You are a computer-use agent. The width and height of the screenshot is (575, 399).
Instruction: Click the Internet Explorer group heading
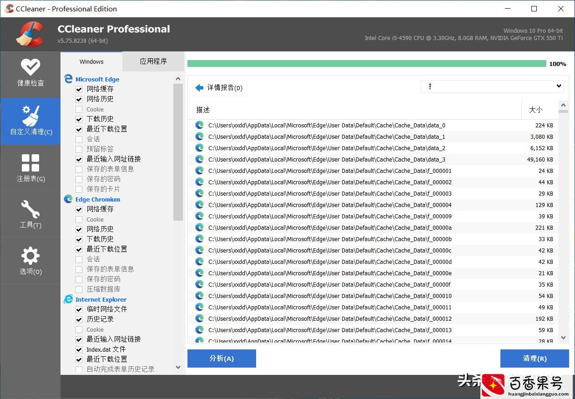(101, 299)
